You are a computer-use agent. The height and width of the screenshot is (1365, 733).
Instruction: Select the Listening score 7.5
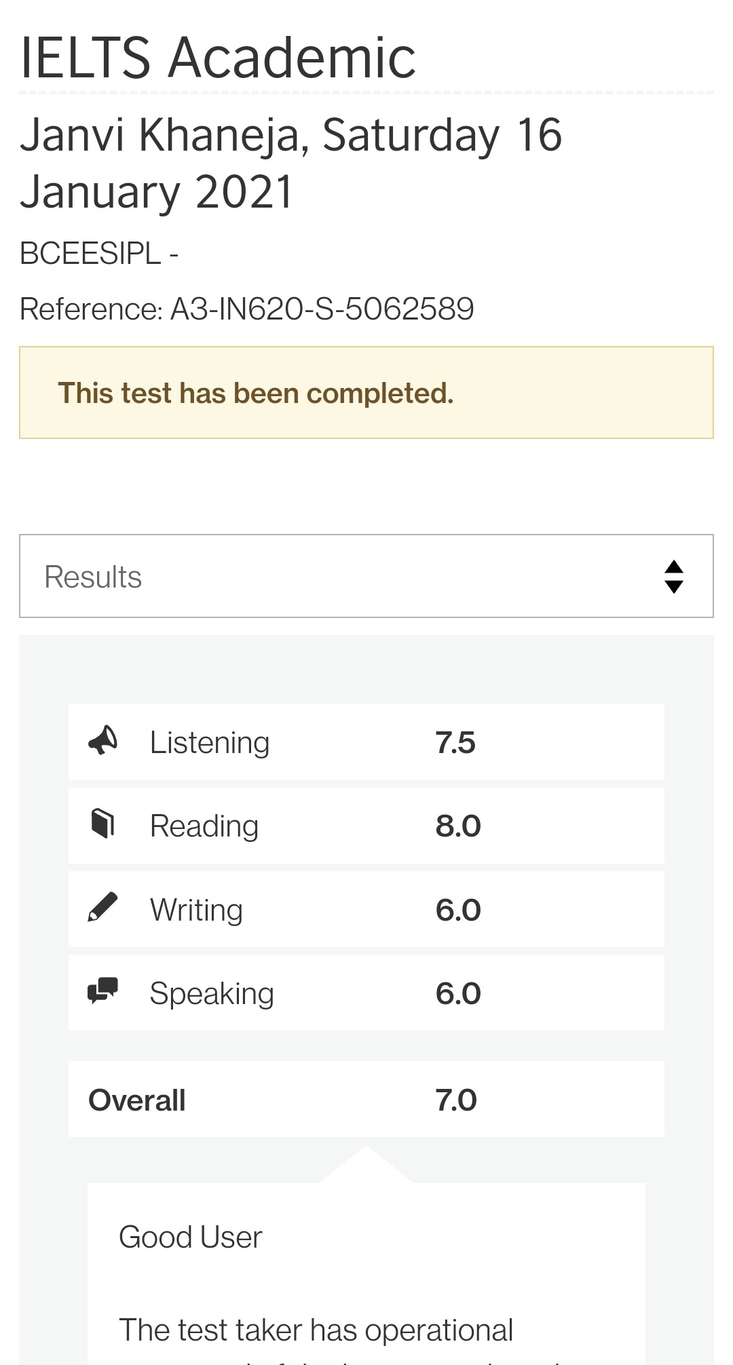coord(455,743)
